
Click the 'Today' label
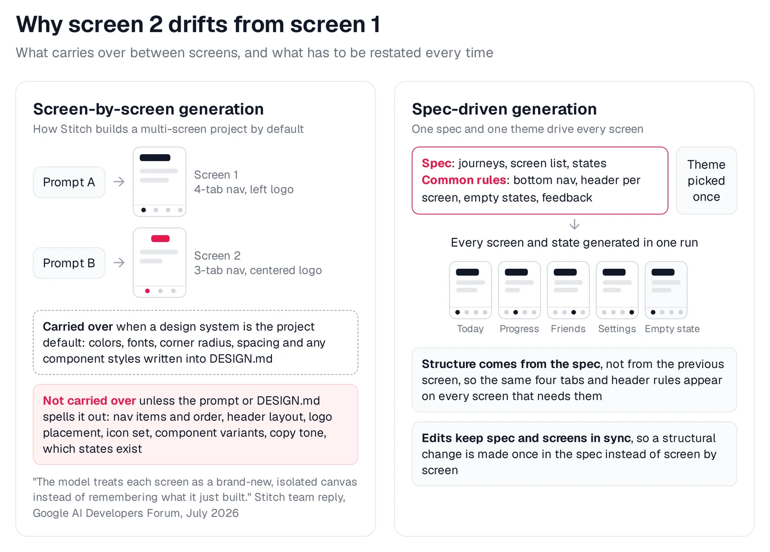[470, 329]
